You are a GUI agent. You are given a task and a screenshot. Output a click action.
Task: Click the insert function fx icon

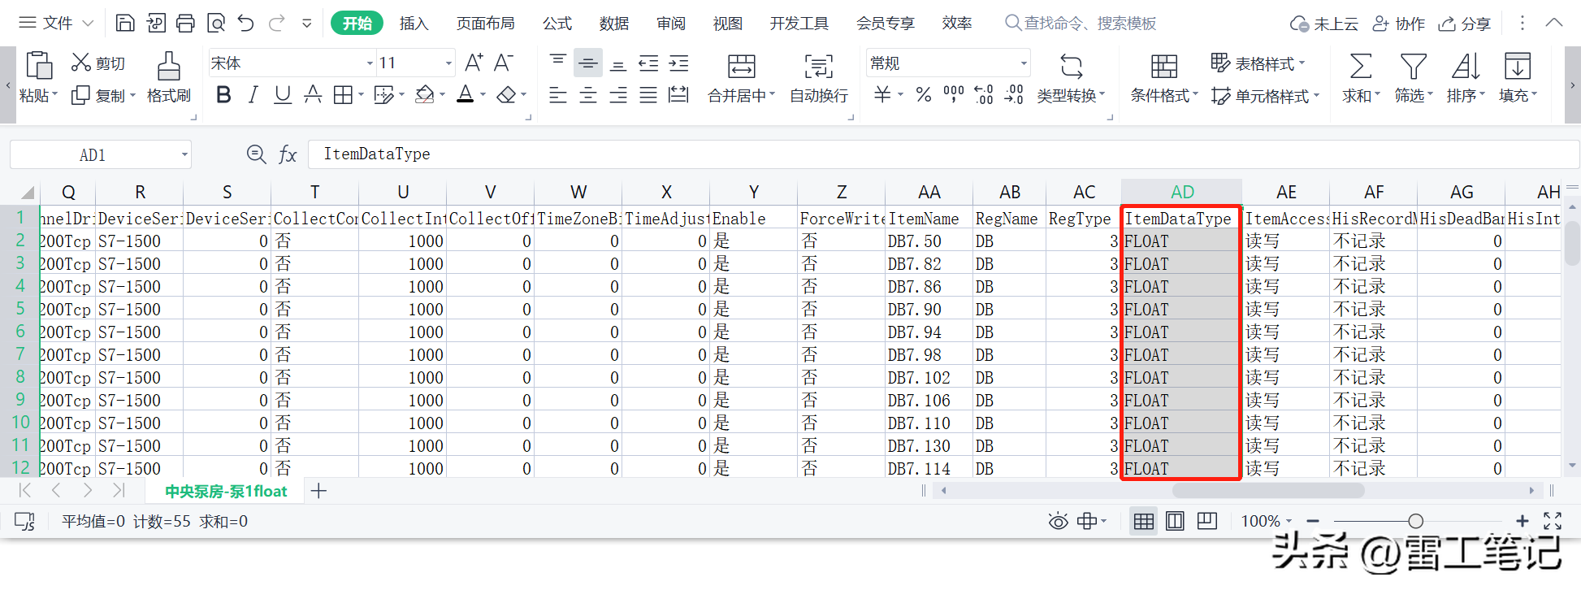click(288, 154)
